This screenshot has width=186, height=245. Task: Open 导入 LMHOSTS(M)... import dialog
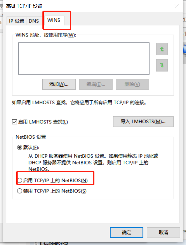tap(143, 122)
